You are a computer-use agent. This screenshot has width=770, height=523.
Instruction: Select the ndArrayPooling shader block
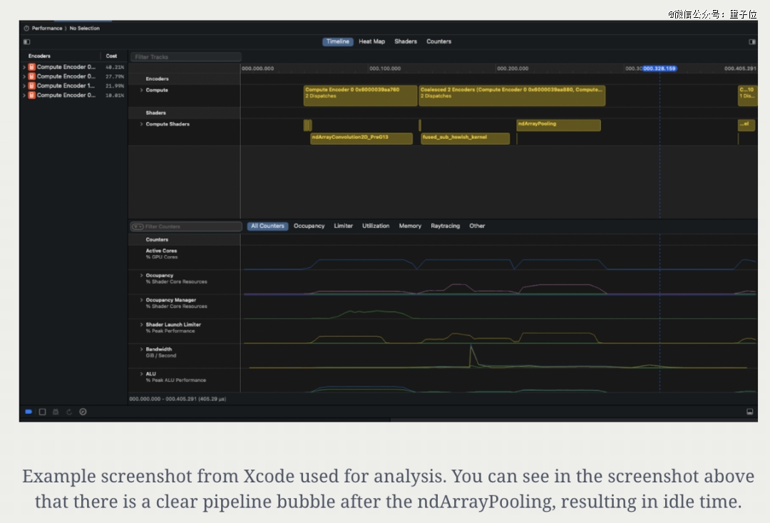(558, 125)
